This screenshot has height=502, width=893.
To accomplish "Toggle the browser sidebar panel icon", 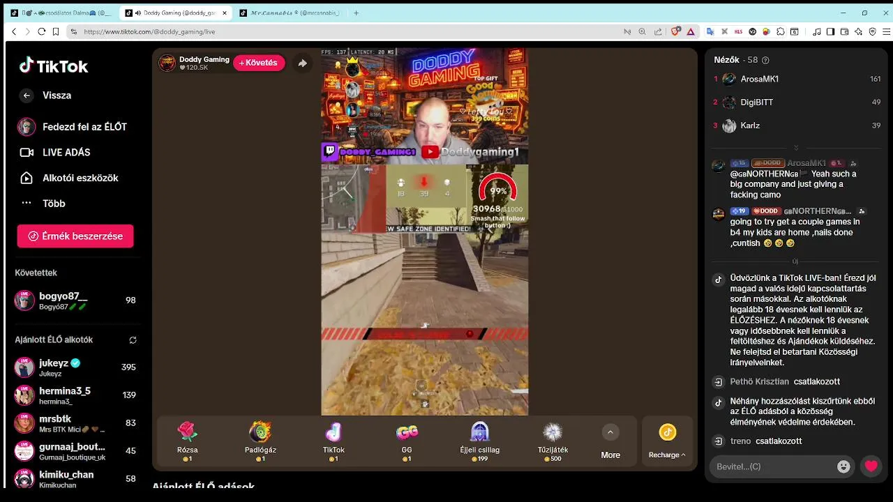I will point(830,31).
